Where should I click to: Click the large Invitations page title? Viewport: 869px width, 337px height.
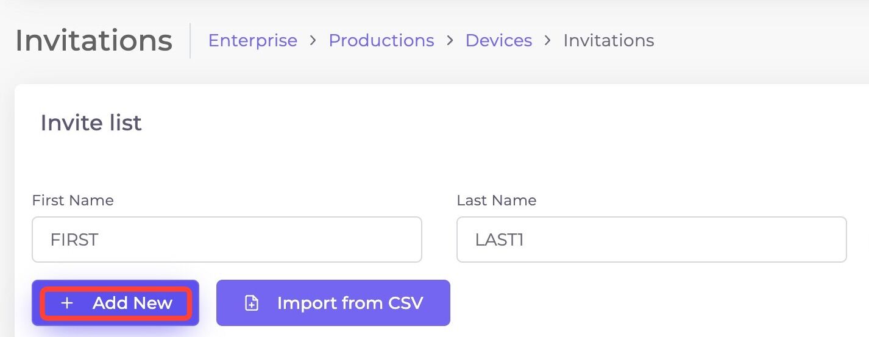click(x=94, y=40)
